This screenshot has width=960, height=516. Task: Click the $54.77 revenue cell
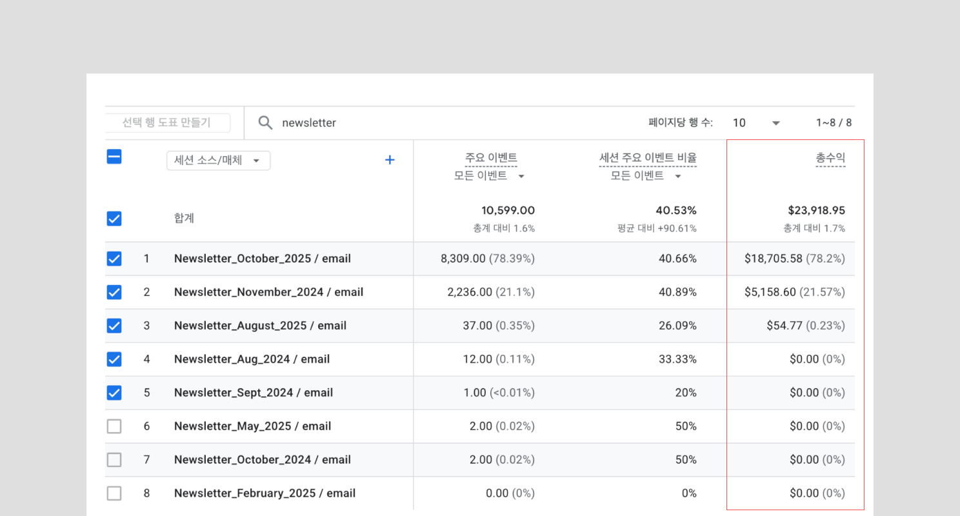tap(806, 326)
